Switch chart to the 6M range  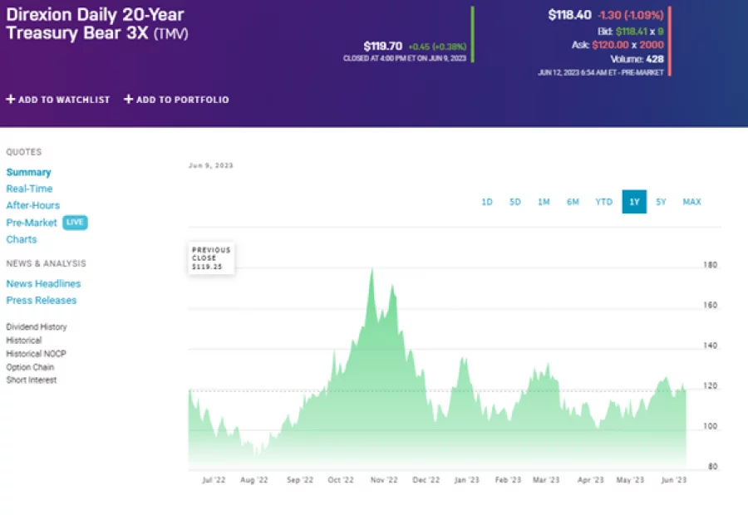tap(573, 202)
